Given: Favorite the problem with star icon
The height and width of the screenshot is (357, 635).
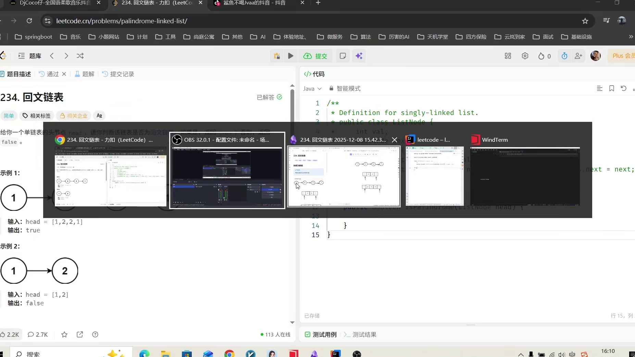Looking at the screenshot, I should [64, 334].
